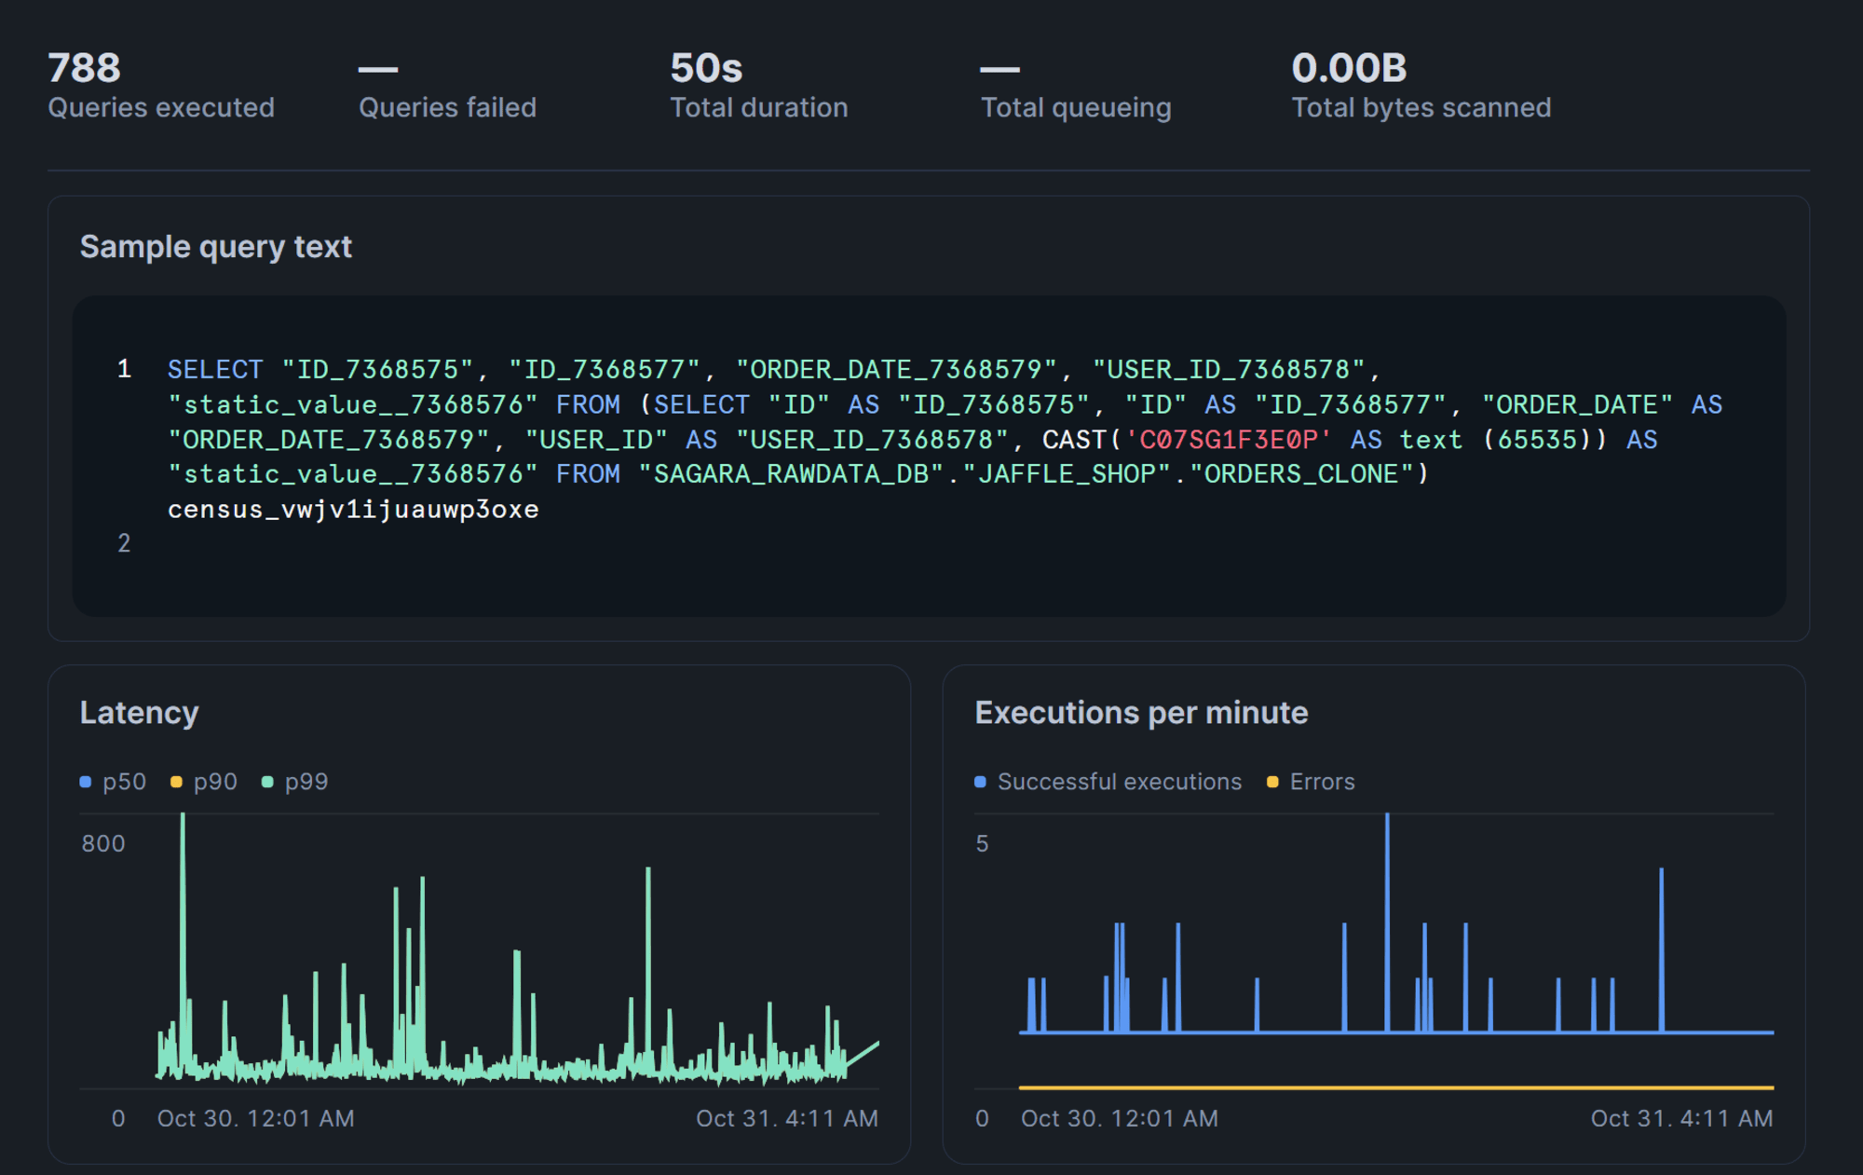This screenshot has height=1175, width=1863.
Task: Click "SAGARA_RAWDATA_DB" in the query text
Action: pyautogui.click(x=791, y=474)
